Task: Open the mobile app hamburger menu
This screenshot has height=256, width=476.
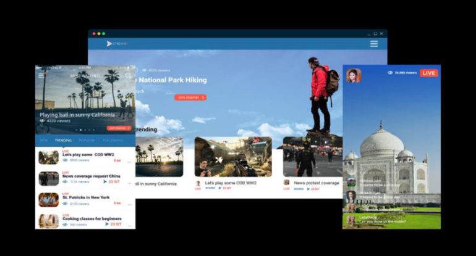Action: tap(41, 75)
